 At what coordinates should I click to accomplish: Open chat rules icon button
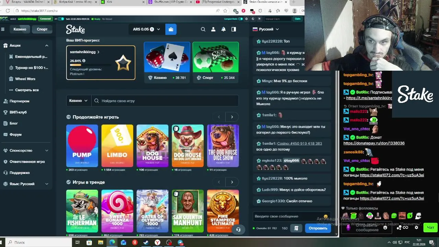(296, 228)
